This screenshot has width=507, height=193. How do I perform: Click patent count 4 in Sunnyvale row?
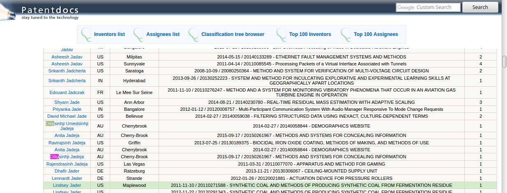tap(481, 64)
